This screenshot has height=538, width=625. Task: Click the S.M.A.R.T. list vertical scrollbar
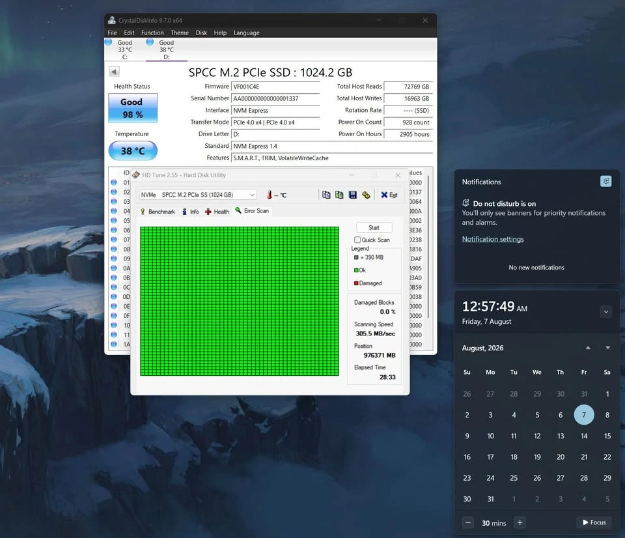coord(428,246)
